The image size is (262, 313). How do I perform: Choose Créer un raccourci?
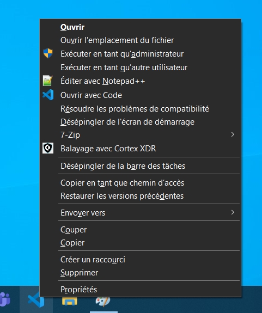click(x=141, y=260)
